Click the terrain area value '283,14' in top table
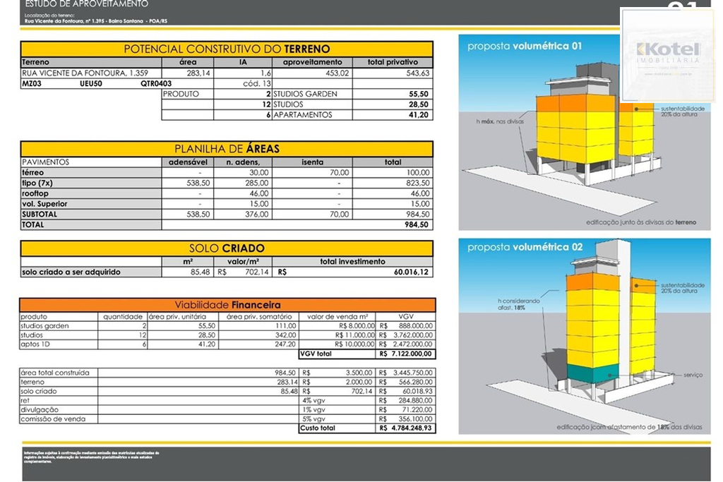 tap(198, 73)
